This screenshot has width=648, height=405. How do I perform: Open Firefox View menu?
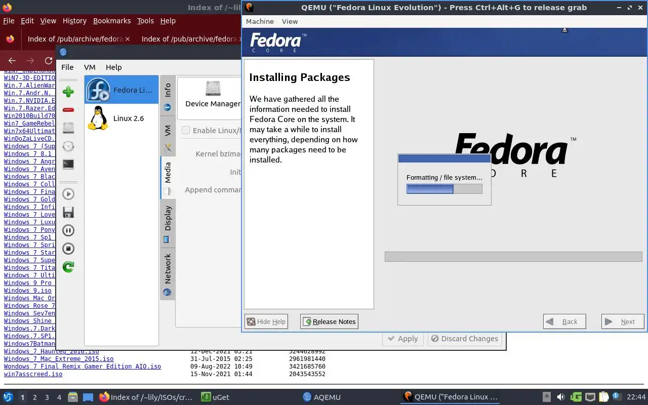pos(48,21)
